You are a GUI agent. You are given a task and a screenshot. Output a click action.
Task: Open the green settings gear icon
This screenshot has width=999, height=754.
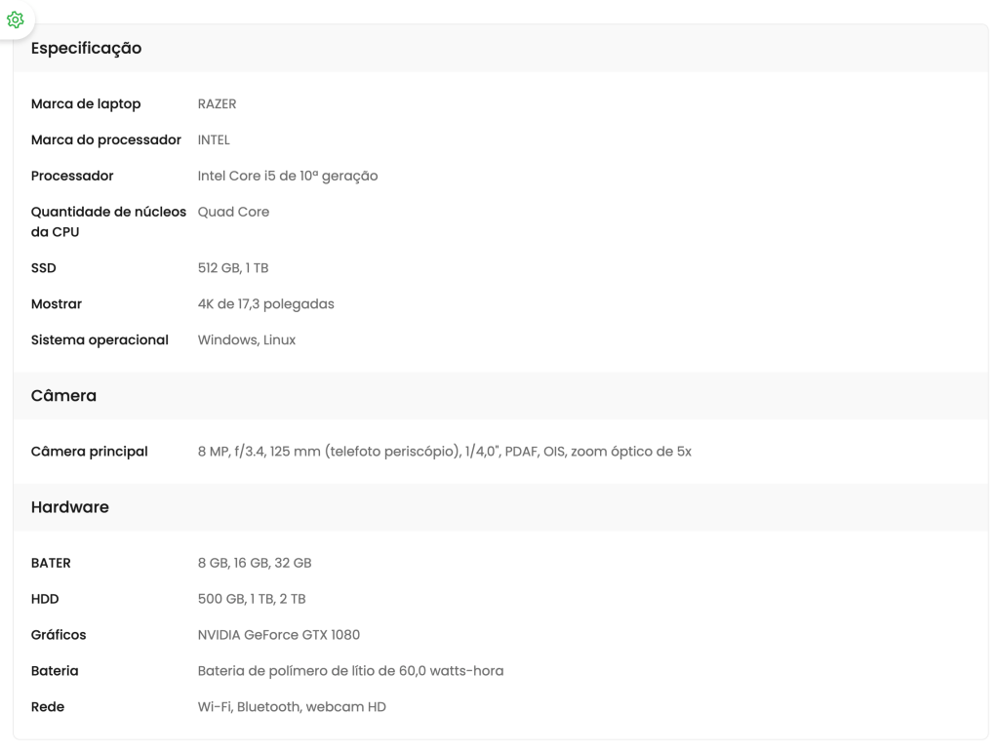pos(16,20)
